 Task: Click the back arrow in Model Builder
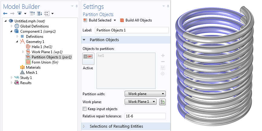point(5,13)
